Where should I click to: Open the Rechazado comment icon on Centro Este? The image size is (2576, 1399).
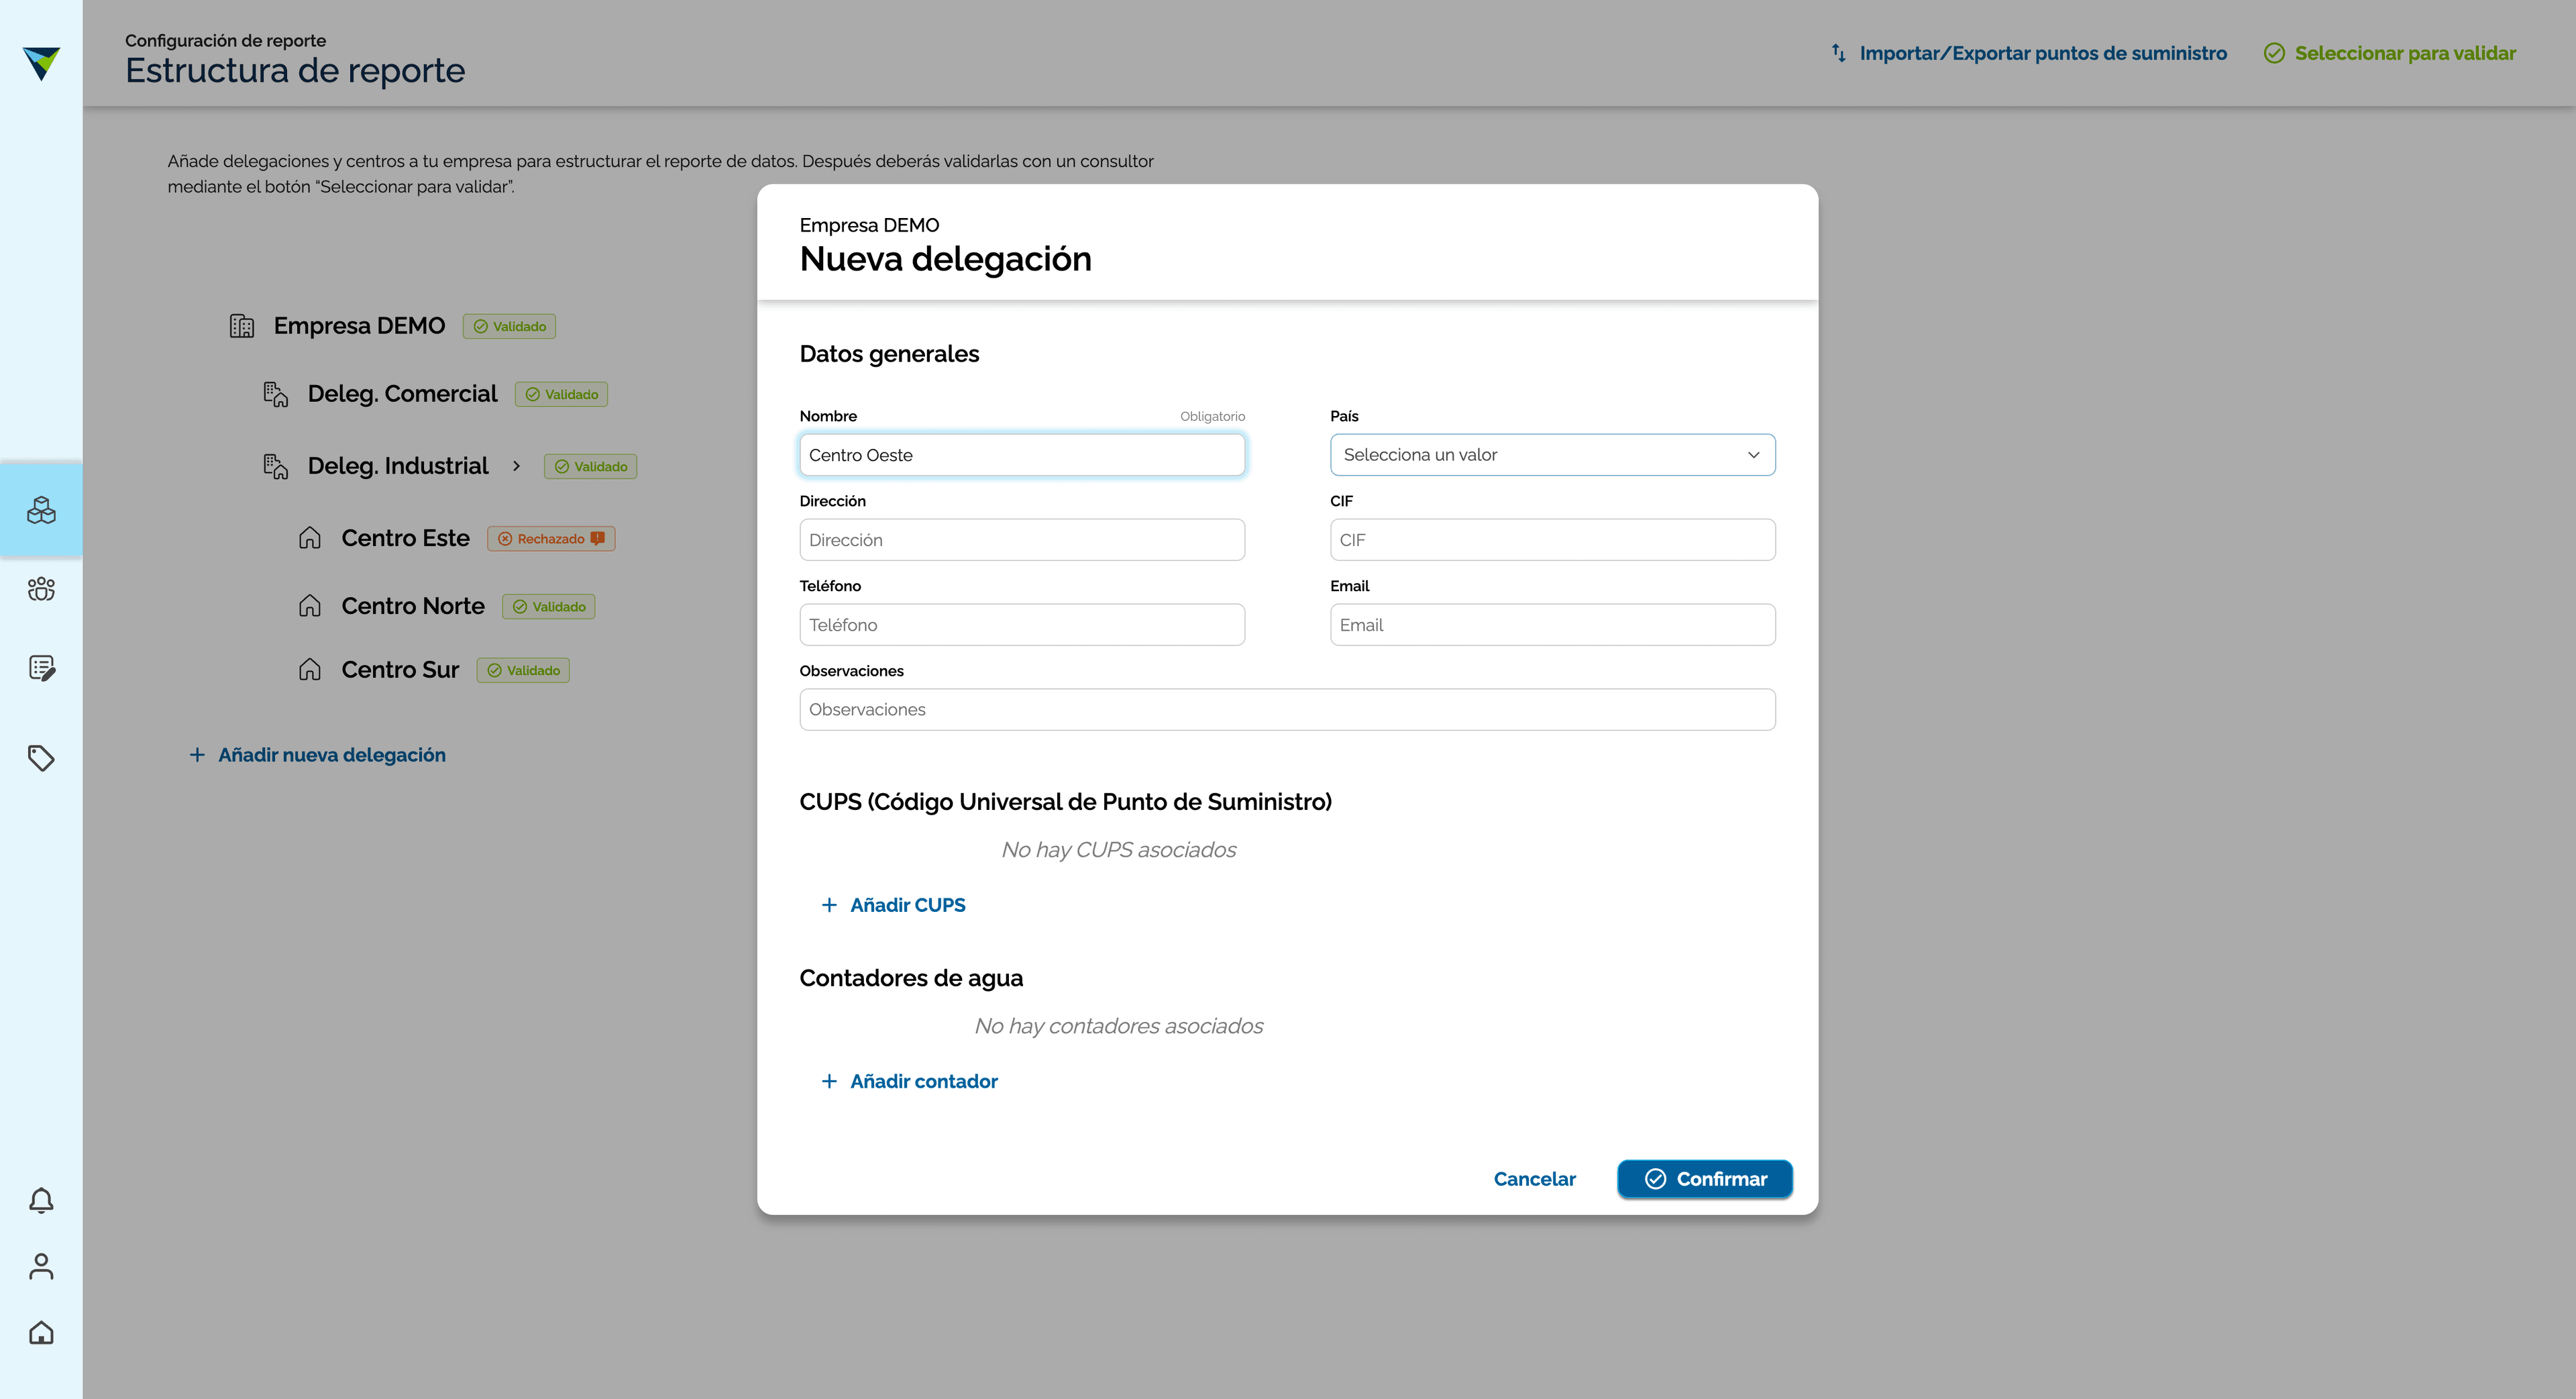[x=598, y=538]
